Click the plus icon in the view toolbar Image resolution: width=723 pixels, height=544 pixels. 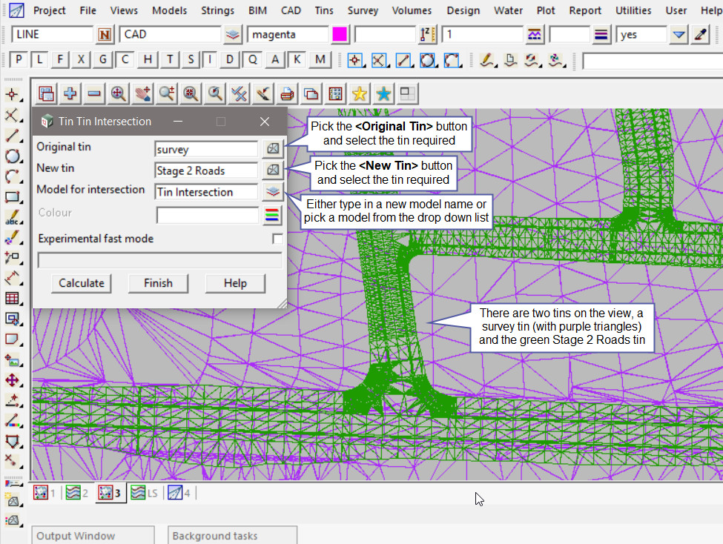coord(70,93)
